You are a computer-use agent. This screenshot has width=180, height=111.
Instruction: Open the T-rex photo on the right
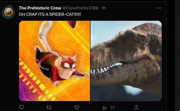126,61
